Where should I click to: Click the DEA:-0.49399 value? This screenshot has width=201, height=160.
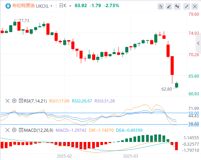tap(129, 130)
